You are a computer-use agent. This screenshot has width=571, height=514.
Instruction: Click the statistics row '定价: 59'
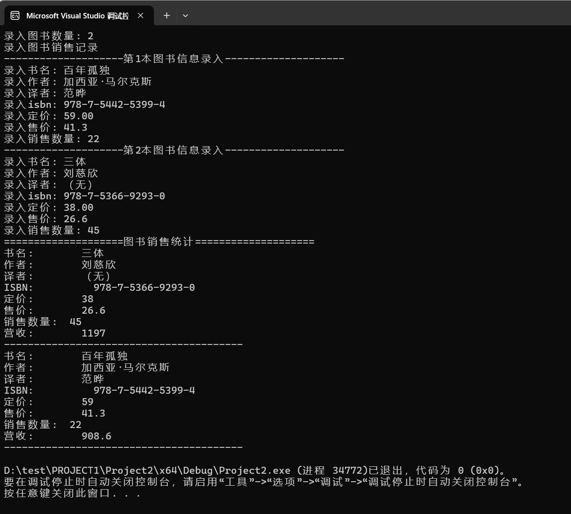48,402
